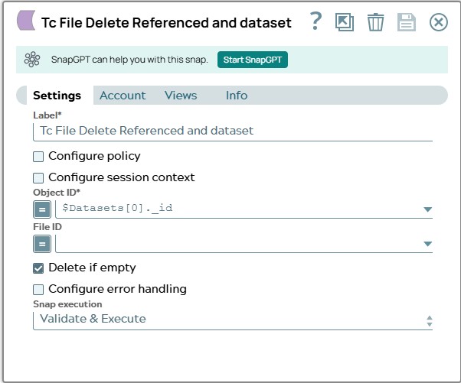
Task: Click 'SnapGPT can help you with this snap.' text
Action: [x=129, y=60]
